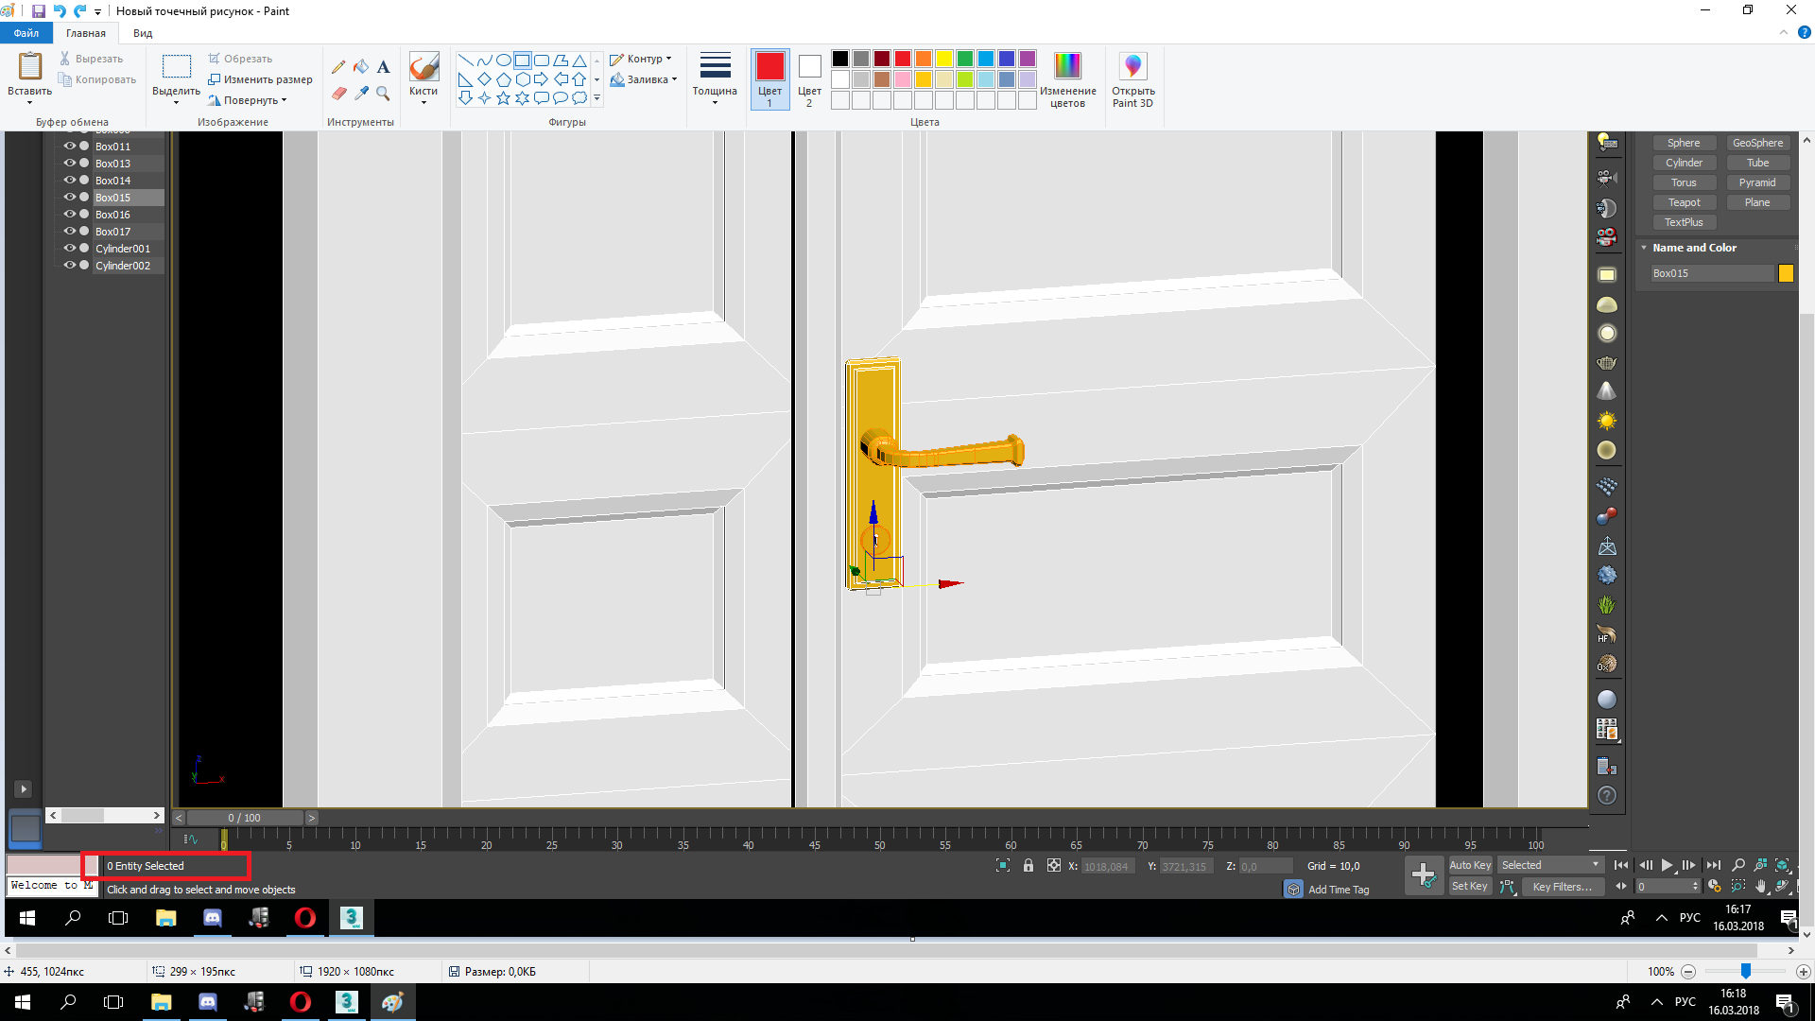Activate Color 1 selector
This screenshot has height=1021, width=1815.
[x=769, y=79]
